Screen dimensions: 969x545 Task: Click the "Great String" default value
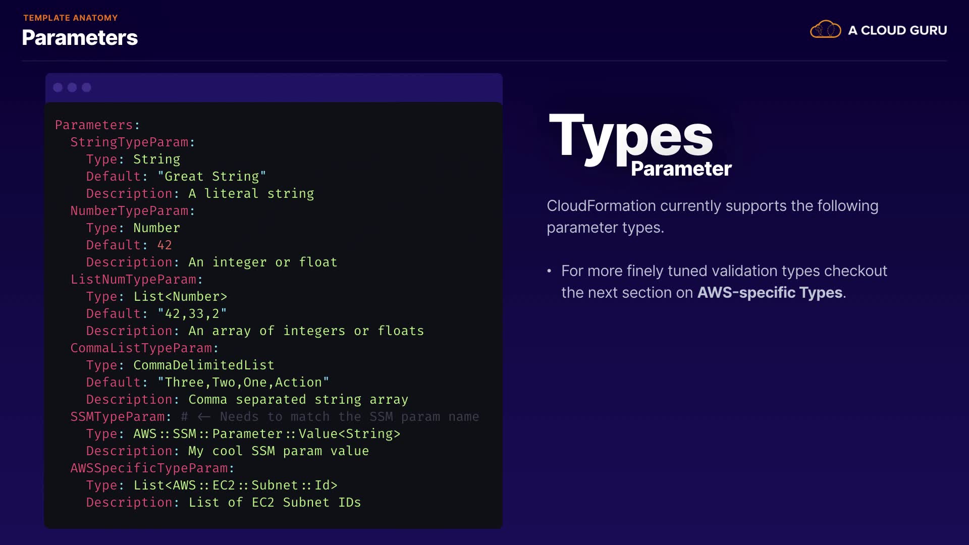[x=211, y=177]
